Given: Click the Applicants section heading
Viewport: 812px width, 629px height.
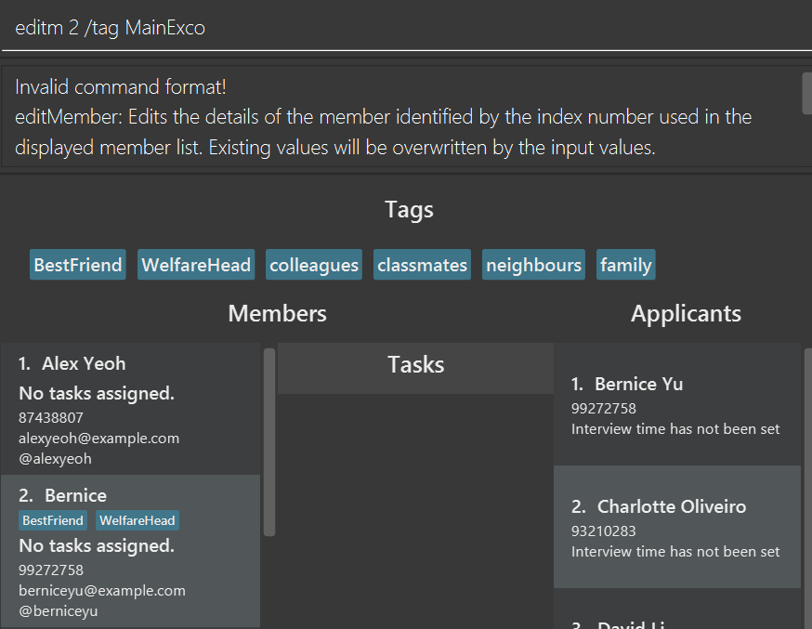Looking at the screenshot, I should [686, 313].
